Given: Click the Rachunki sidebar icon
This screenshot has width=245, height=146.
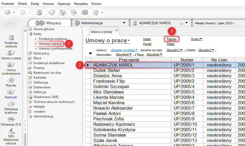Looking at the screenshot, I should 11,92.
